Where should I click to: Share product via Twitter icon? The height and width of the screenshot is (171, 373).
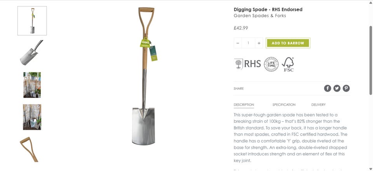click(336, 89)
